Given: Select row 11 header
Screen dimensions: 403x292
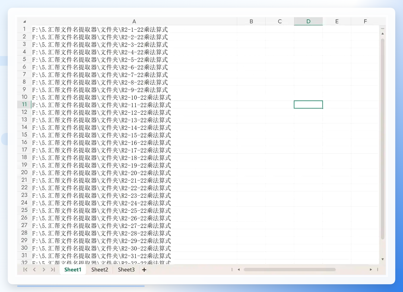Looking at the screenshot, I should [24, 104].
